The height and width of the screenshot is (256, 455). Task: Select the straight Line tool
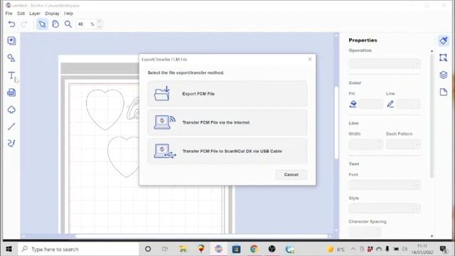[x=11, y=127]
